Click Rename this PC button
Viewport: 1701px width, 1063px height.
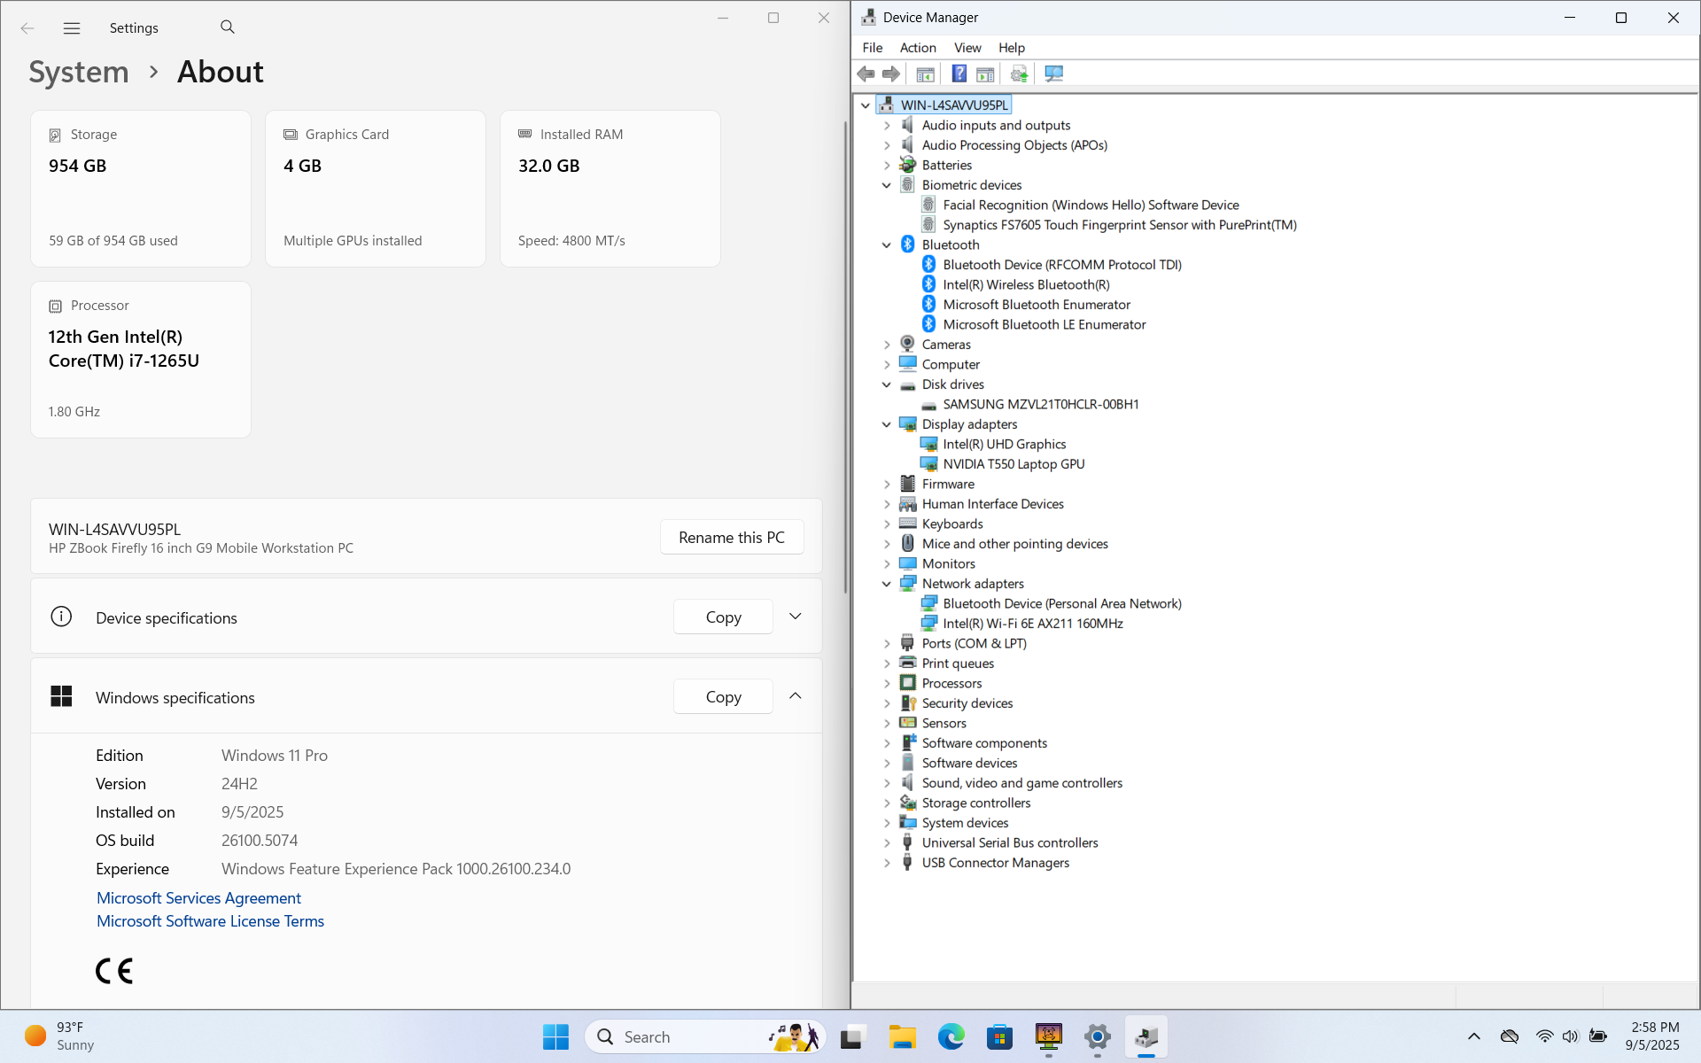(732, 537)
